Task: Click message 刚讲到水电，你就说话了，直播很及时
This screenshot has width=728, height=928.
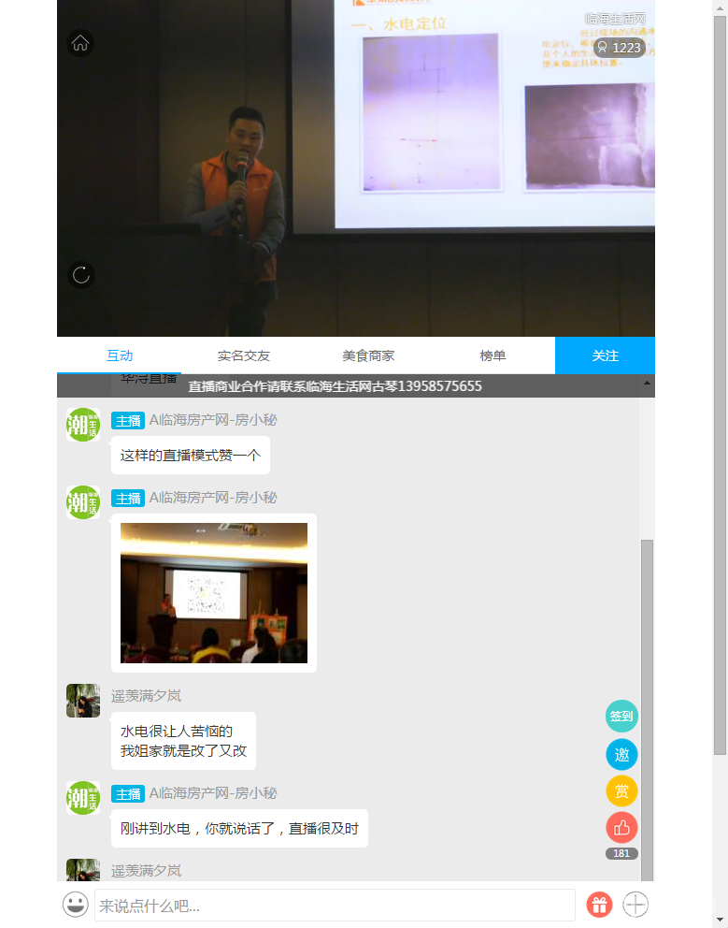Action: pyautogui.click(x=239, y=829)
